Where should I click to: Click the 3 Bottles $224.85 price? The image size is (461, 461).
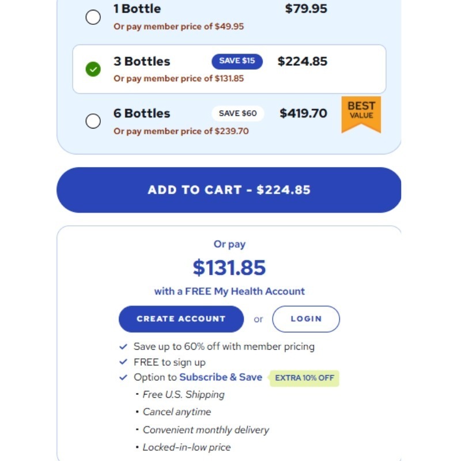[x=303, y=61]
